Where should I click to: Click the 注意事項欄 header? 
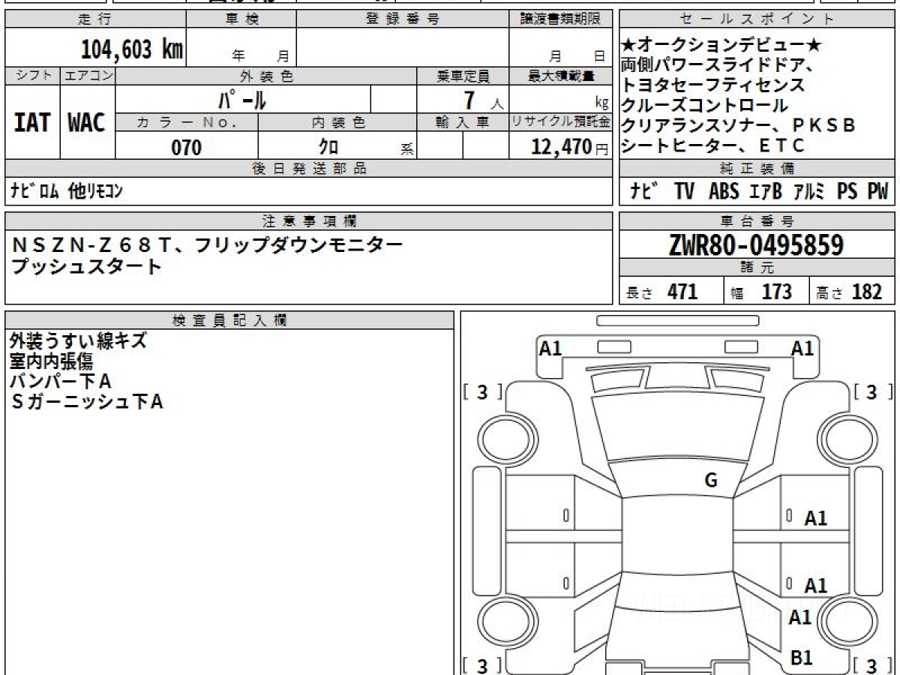[x=308, y=221]
